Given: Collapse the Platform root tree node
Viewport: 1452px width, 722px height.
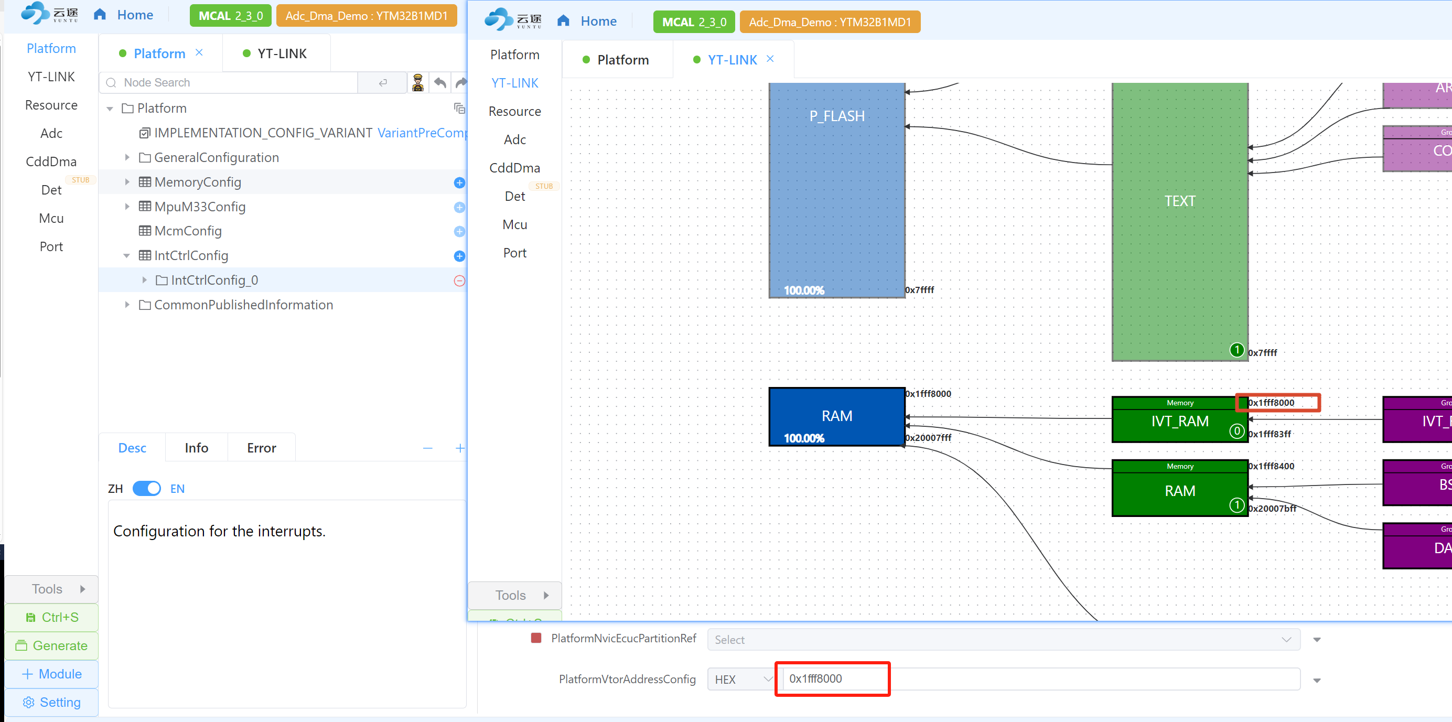Looking at the screenshot, I should click(110, 108).
